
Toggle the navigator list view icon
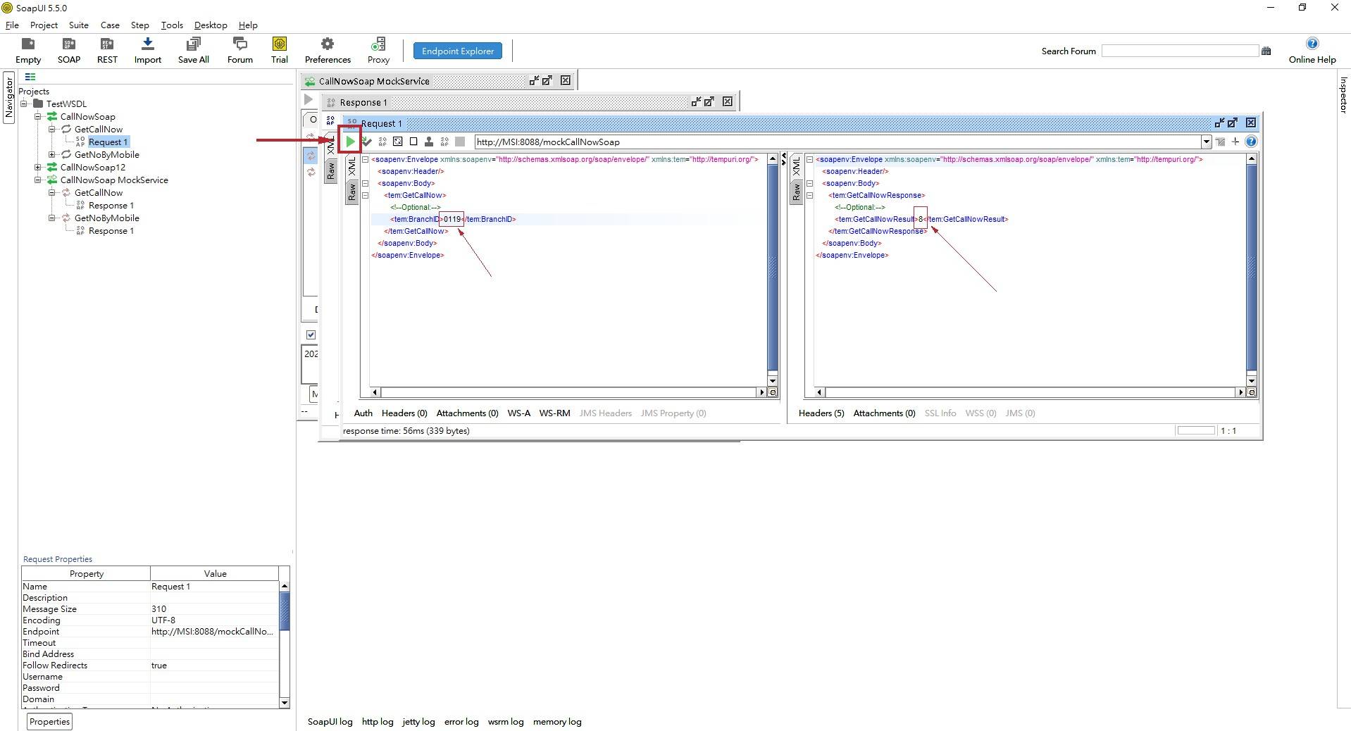pos(30,77)
